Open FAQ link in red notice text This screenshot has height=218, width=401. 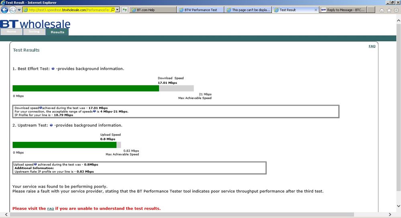(x=51, y=209)
